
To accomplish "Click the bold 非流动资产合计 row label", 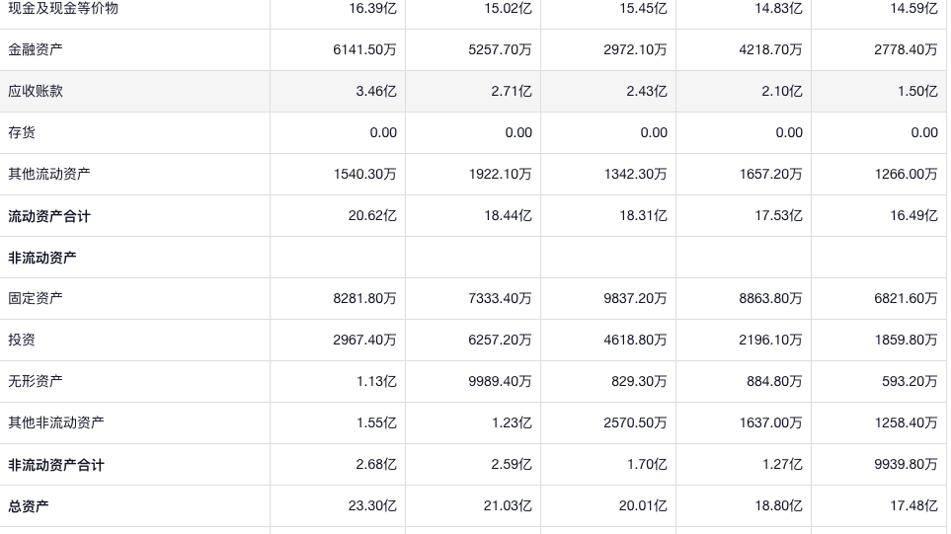I will 56,465.
